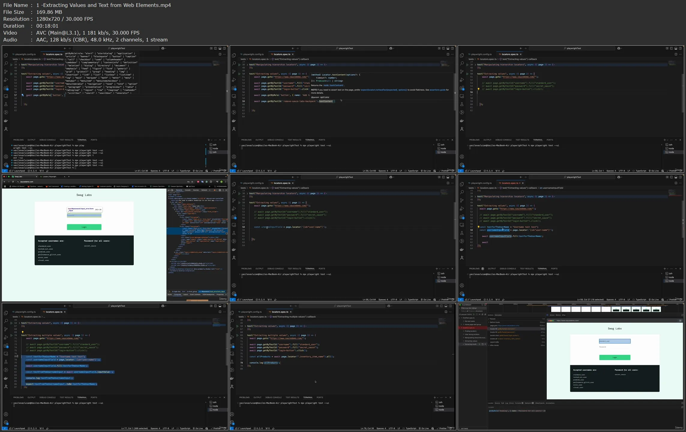
Task: Open DevTools settings gear in the Chrome frame
Action: pos(220,190)
